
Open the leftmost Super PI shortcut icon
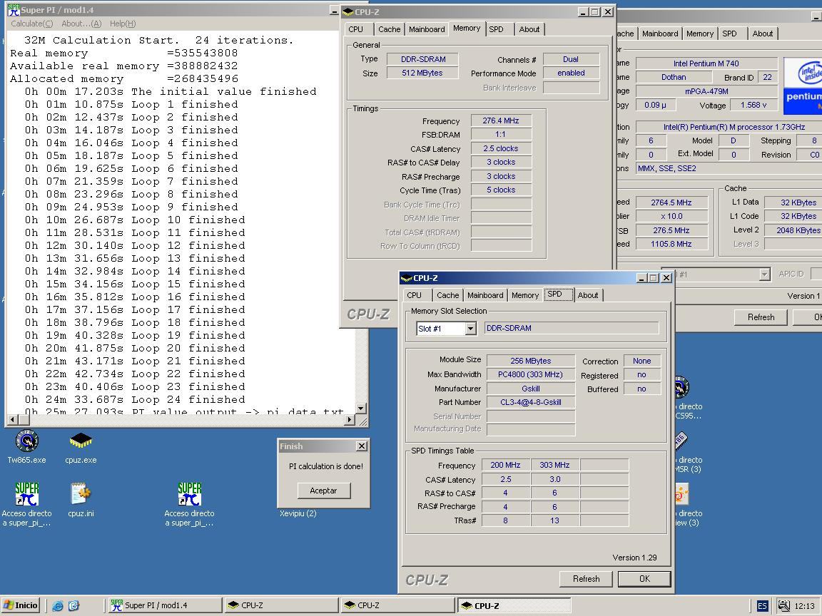(x=26, y=493)
